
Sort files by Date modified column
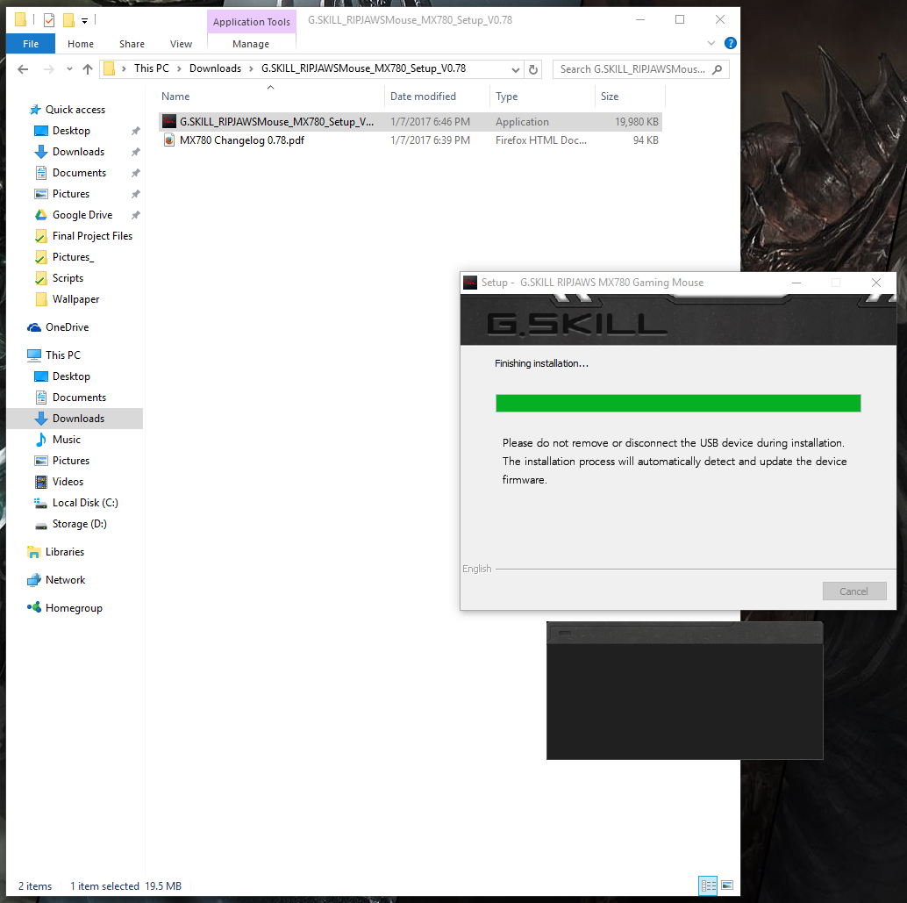coord(423,97)
